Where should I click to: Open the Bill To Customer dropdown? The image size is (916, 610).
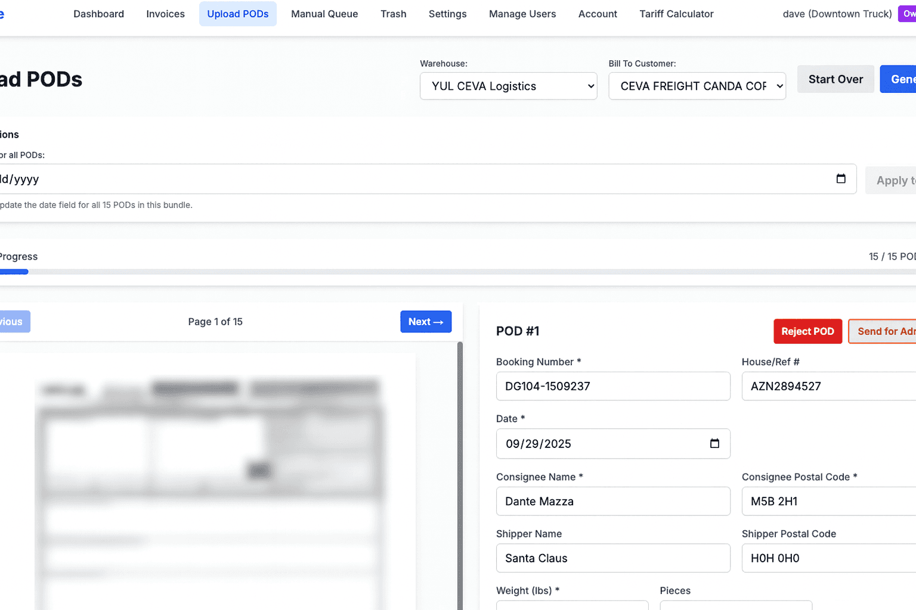pos(697,86)
